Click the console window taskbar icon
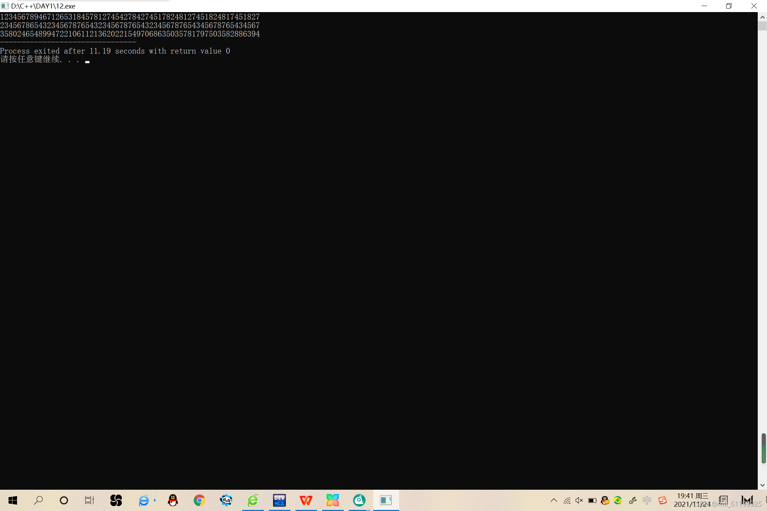 tap(386, 500)
